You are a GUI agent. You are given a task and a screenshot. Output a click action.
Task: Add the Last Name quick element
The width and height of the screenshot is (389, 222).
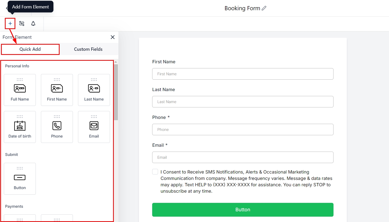click(x=94, y=90)
